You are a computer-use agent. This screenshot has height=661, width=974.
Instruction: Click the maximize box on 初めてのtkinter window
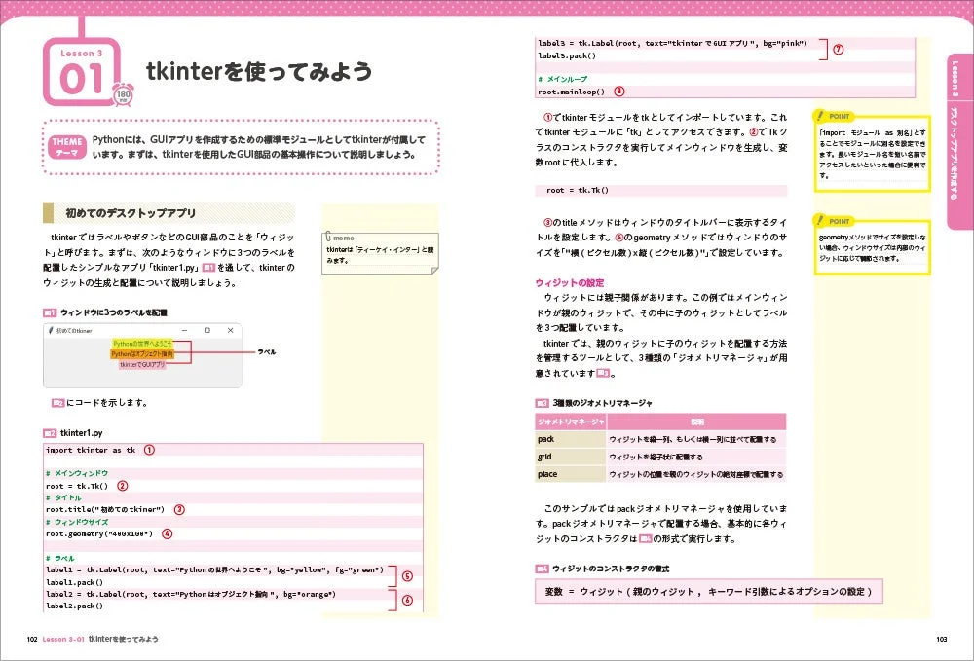tap(206, 329)
